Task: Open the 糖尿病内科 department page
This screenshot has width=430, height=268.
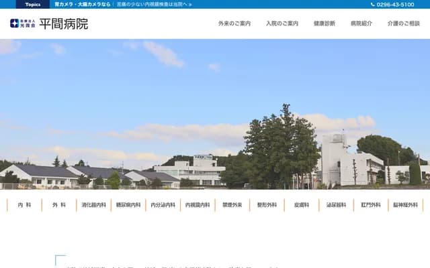Action: coord(128,205)
